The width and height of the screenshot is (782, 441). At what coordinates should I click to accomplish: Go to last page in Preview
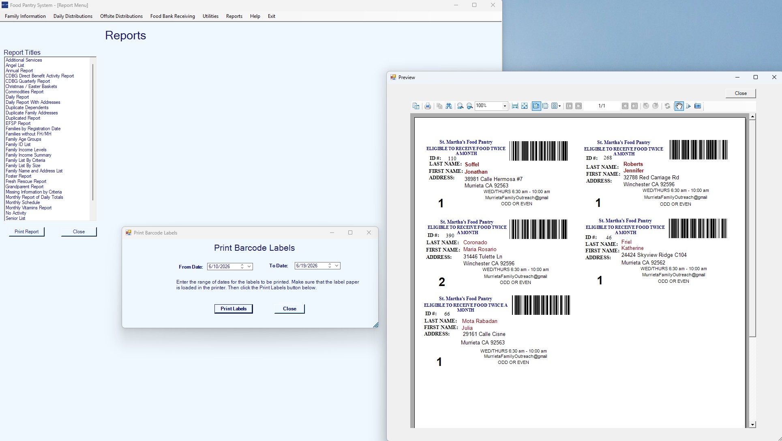pos(634,106)
